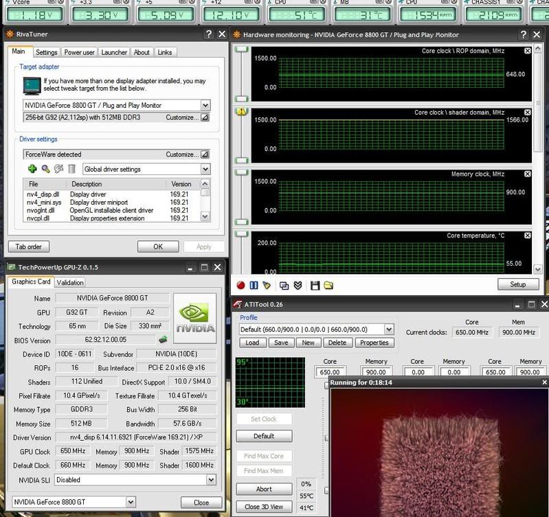This screenshot has width=549, height=517.
Task: Click the yellow folder icon in monitoring toolbar
Action: coord(328,285)
